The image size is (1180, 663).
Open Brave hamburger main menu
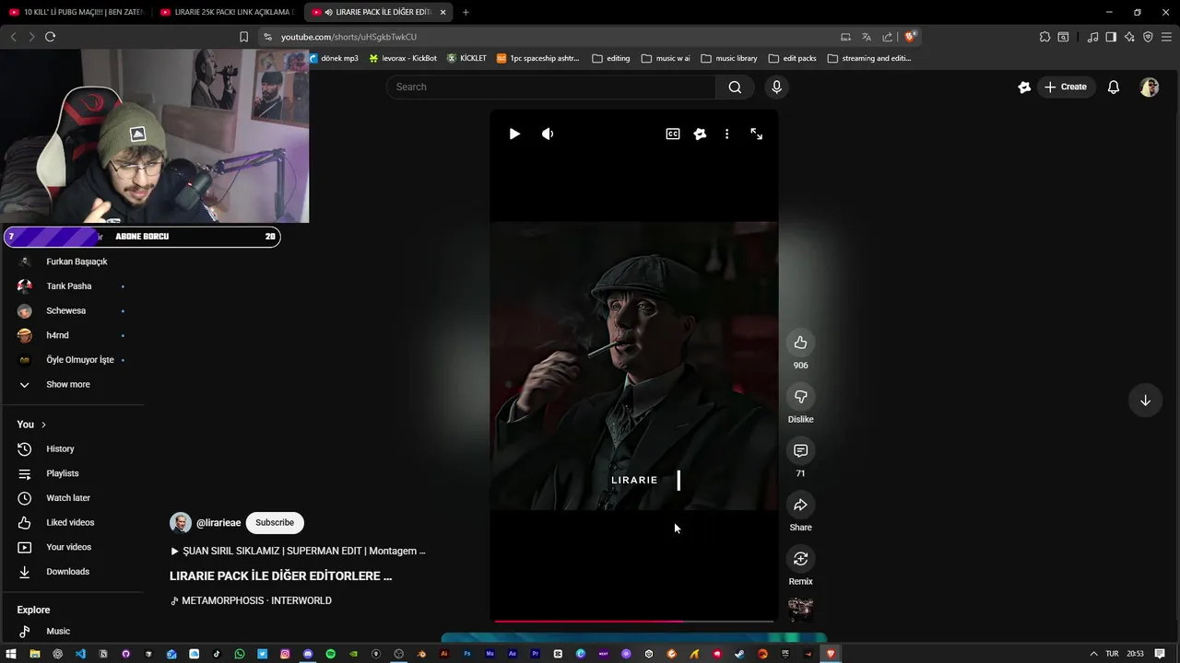pos(1166,37)
